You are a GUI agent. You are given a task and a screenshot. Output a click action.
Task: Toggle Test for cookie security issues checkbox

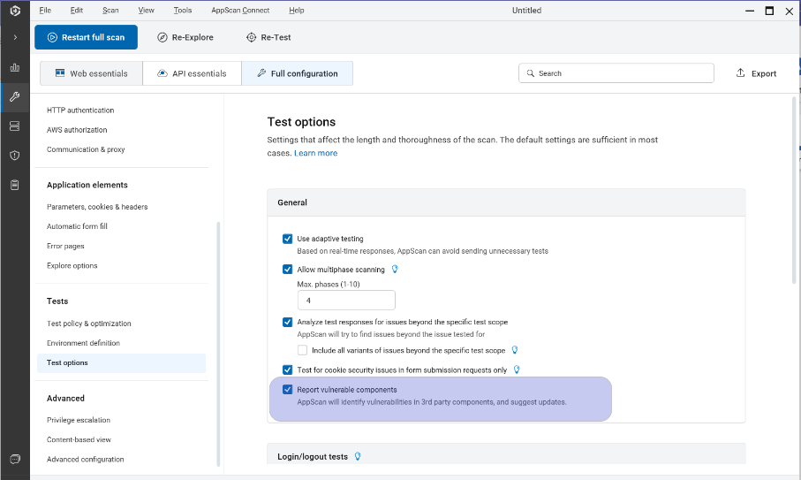tap(288, 370)
